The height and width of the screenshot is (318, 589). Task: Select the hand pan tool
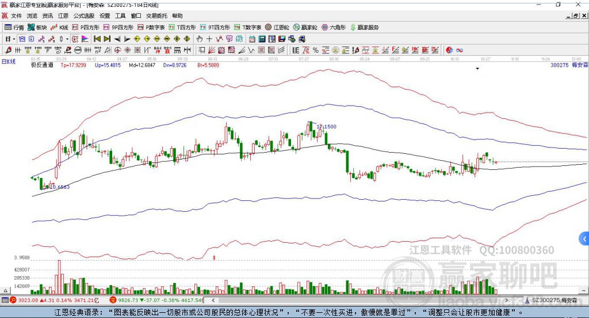click(200, 39)
